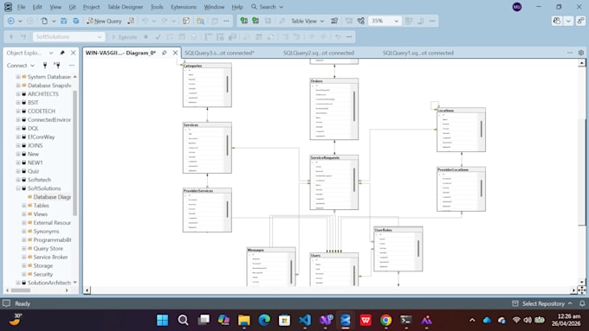Click the diagram pan overview cross icon
The image size is (589, 331).
point(581,290)
